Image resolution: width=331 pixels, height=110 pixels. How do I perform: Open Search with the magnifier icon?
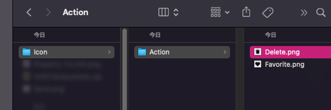tap(321, 12)
